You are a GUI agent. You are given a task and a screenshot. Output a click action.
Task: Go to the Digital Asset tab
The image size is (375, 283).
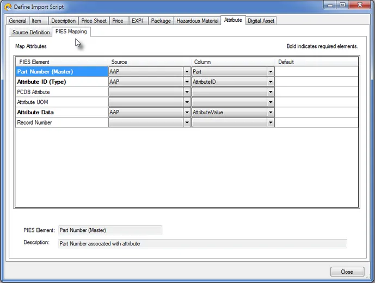pos(261,21)
